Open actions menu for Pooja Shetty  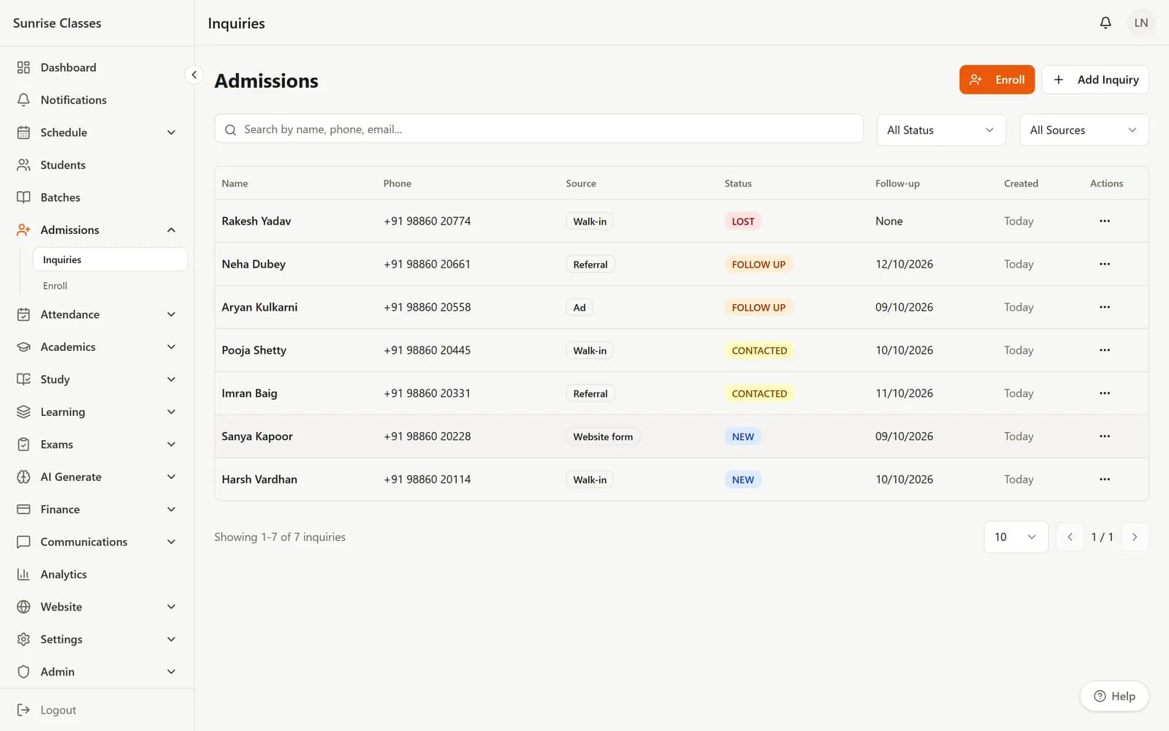[x=1105, y=350]
